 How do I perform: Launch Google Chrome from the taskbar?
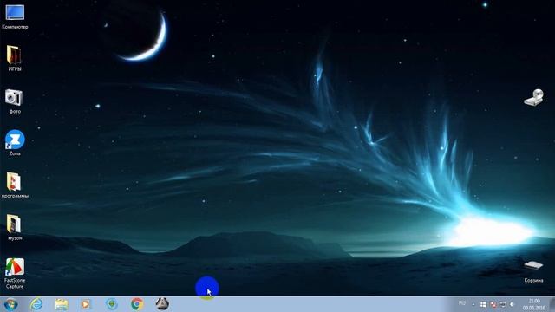[137, 304]
